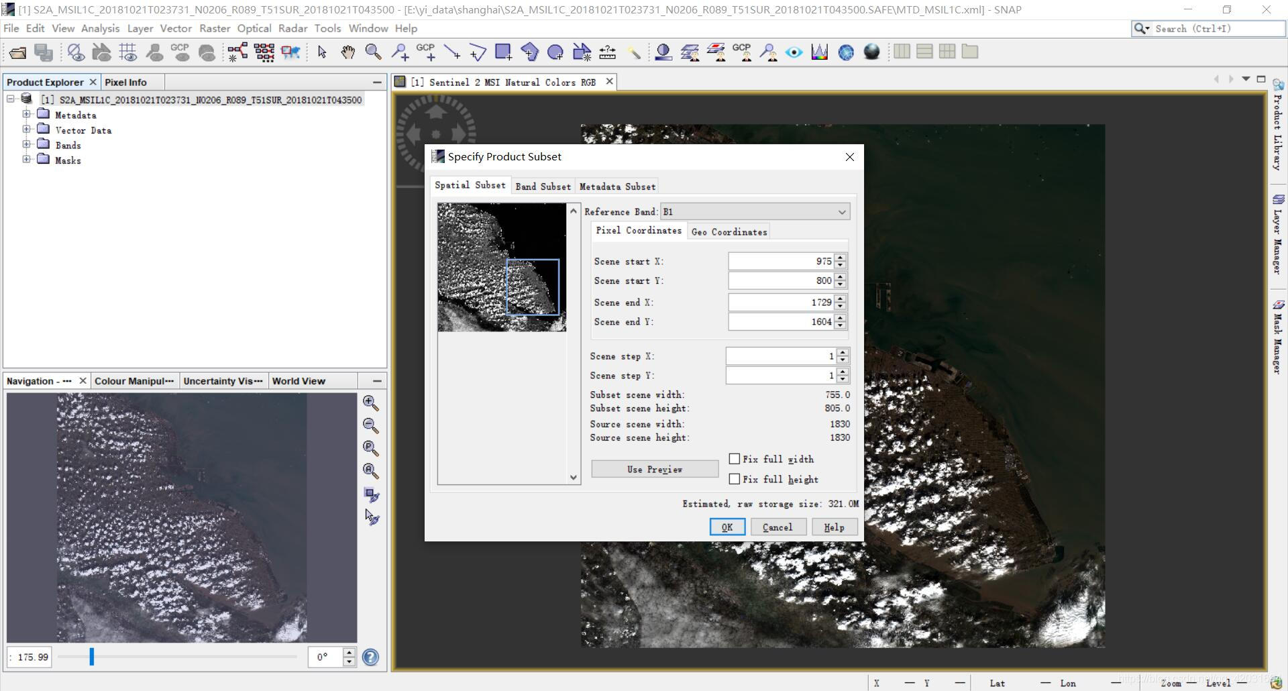Open Layer Manager side panel
This screenshot has width=1288, height=691.
1278,233
